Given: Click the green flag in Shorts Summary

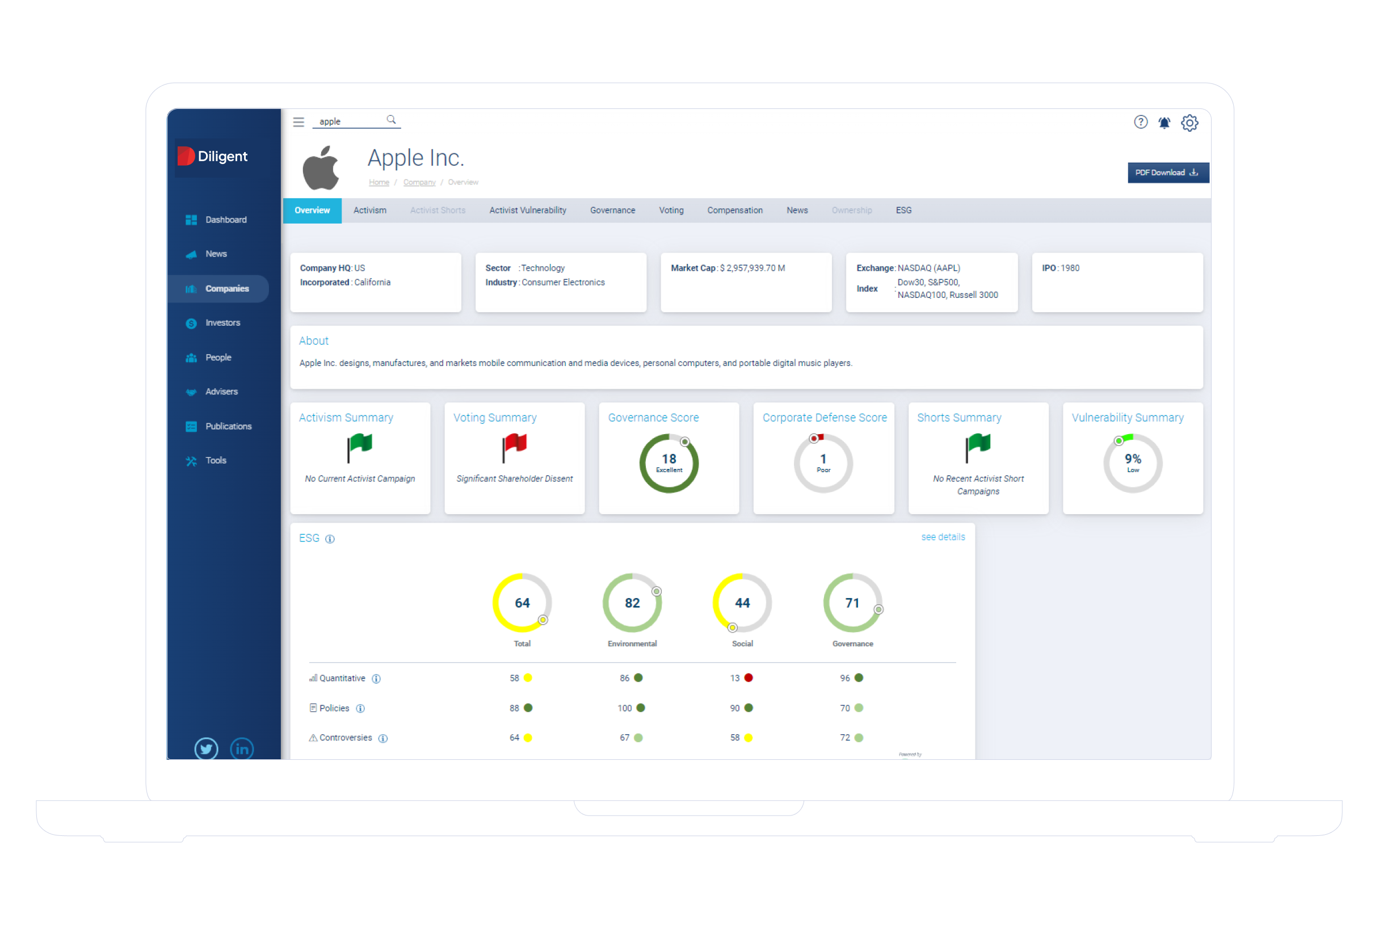Looking at the screenshot, I should tap(977, 447).
